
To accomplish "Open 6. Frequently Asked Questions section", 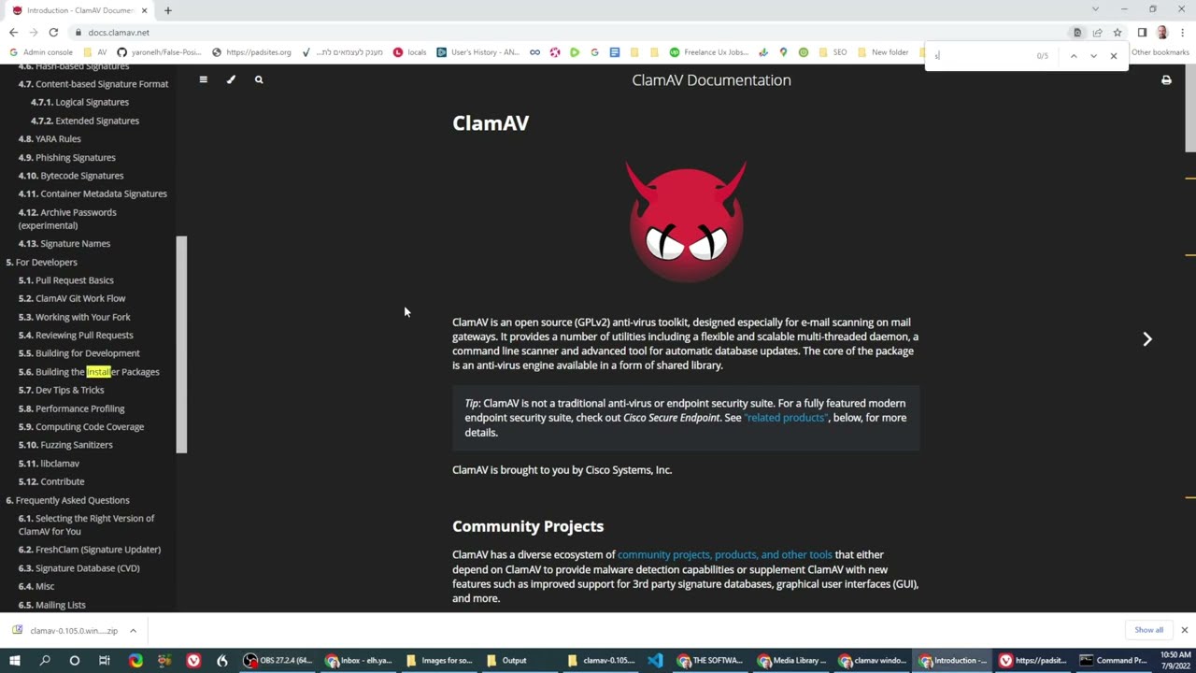I will 68,500.
